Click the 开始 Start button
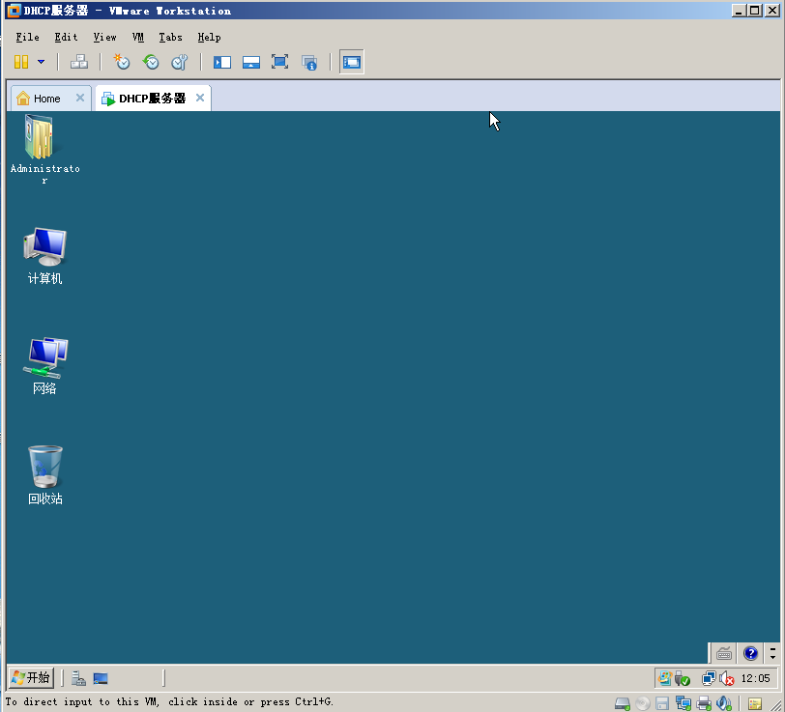The width and height of the screenshot is (785, 712). (x=31, y=678)
